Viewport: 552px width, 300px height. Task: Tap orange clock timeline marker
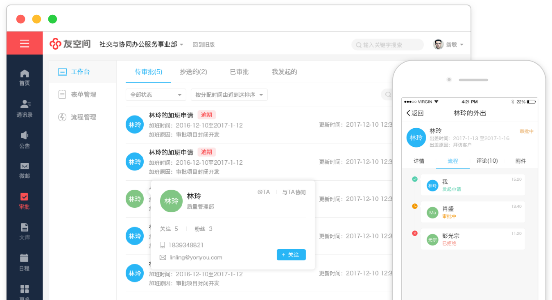click(x=415, y=206)
